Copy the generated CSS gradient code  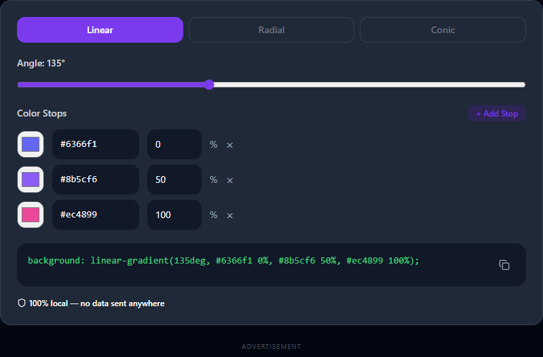pos(504,265)
